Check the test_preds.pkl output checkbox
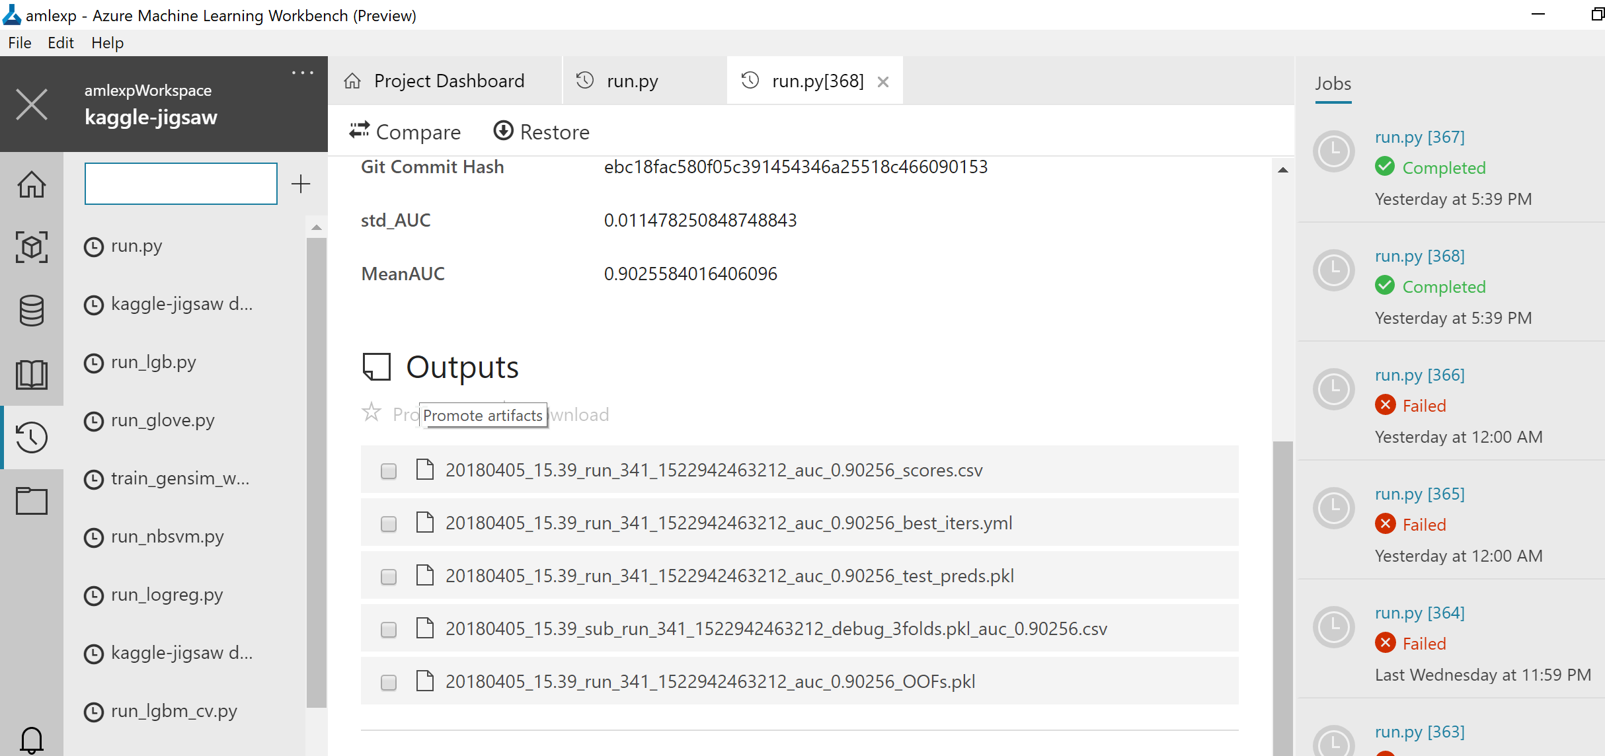This screenshot has width=1605, height=756. tap(389, 576)
